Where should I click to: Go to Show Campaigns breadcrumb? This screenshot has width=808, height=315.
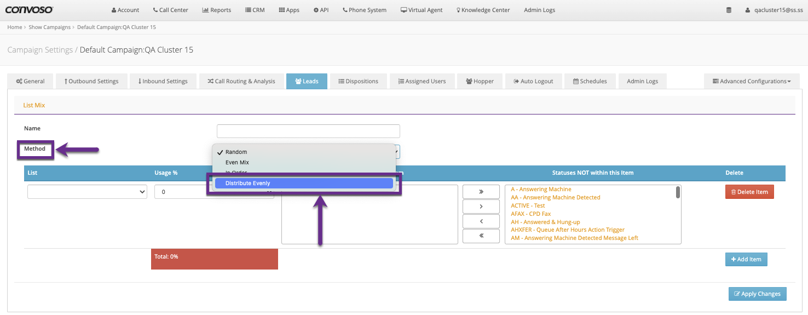click(49, 27)
